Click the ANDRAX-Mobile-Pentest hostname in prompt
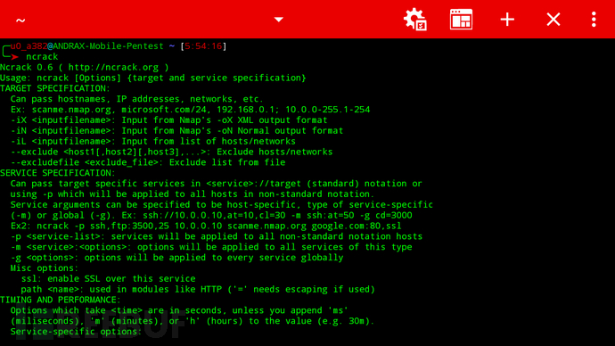This screenshot has width=615, height=346. (108, 46)
